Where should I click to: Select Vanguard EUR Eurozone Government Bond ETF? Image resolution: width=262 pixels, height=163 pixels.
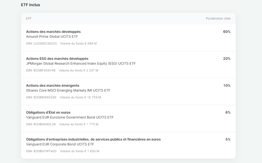point(70,117)
